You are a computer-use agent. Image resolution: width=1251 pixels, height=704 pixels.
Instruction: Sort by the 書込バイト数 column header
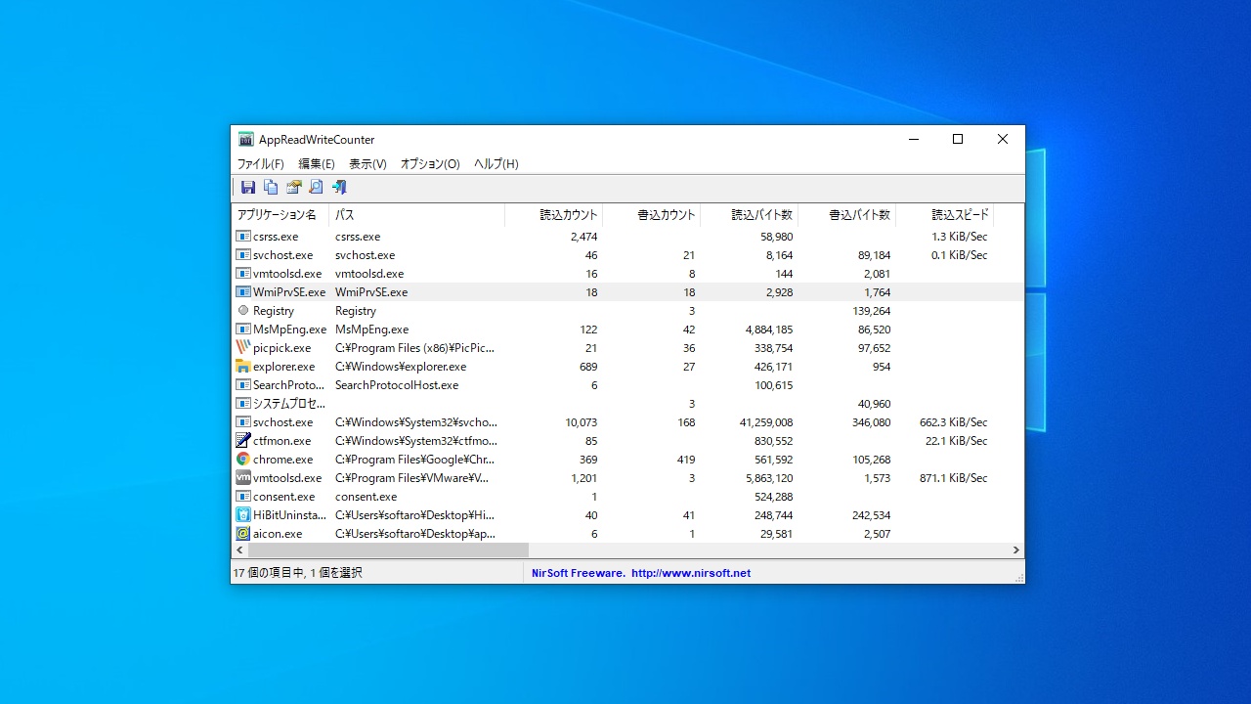847,215
